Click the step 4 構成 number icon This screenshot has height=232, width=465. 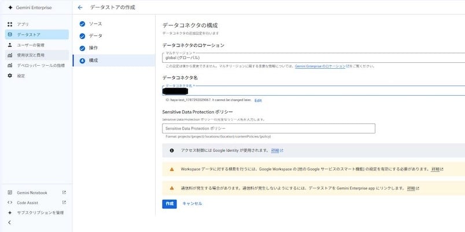tap(83, 61)
